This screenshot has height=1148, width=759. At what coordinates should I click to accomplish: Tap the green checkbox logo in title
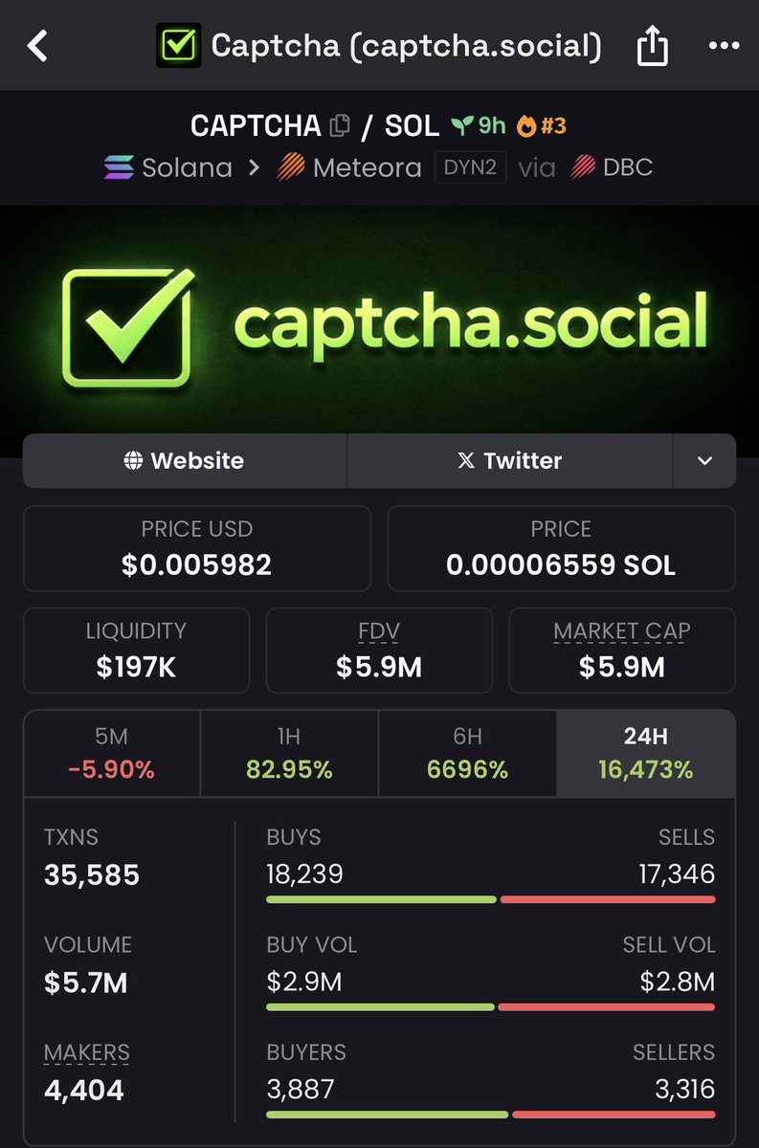[x=179, y=46]
